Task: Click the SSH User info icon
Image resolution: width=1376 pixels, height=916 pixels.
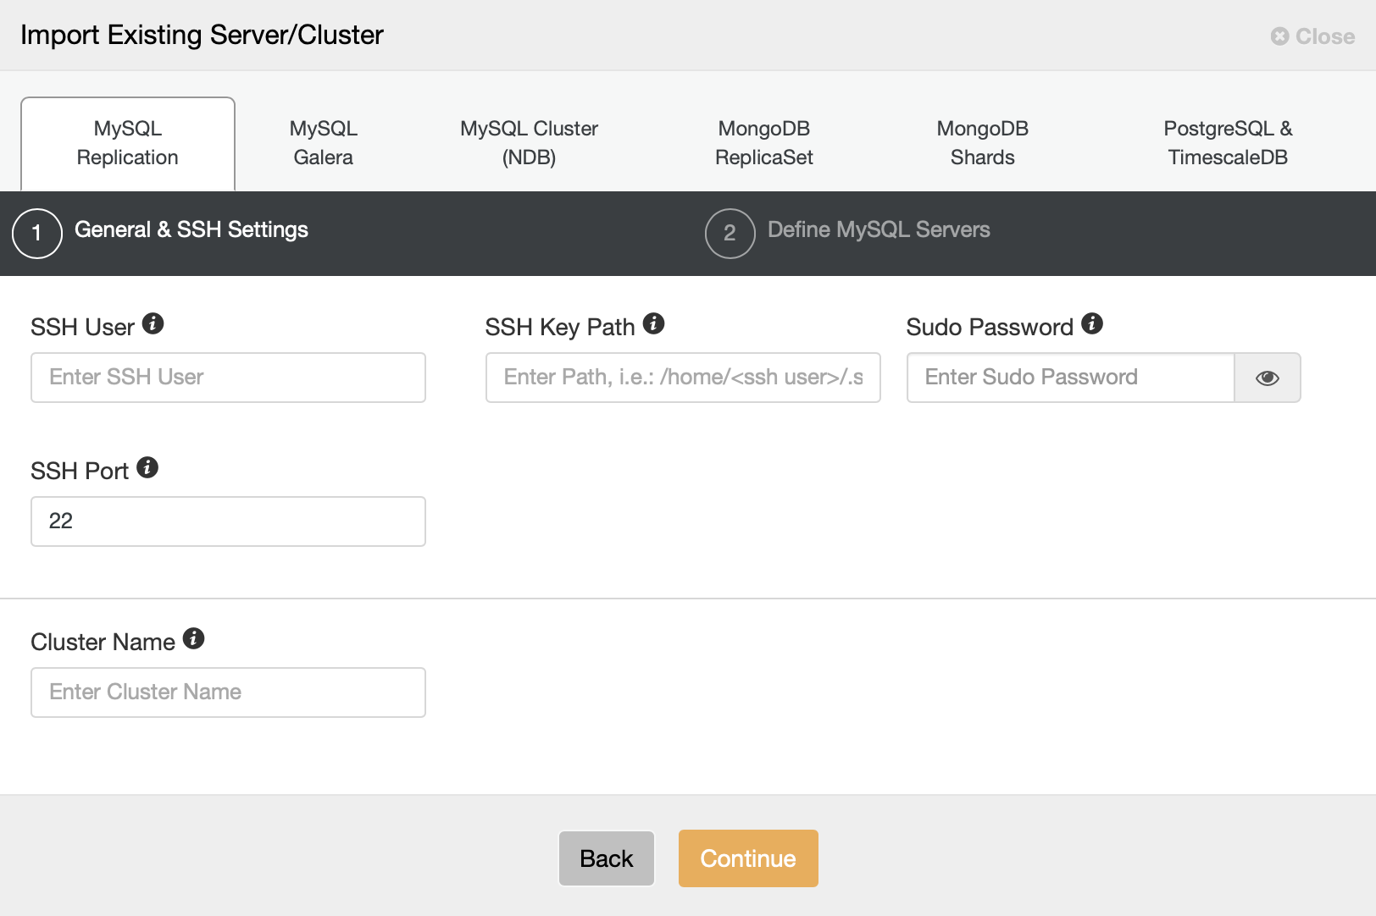Action: (153, 323)
